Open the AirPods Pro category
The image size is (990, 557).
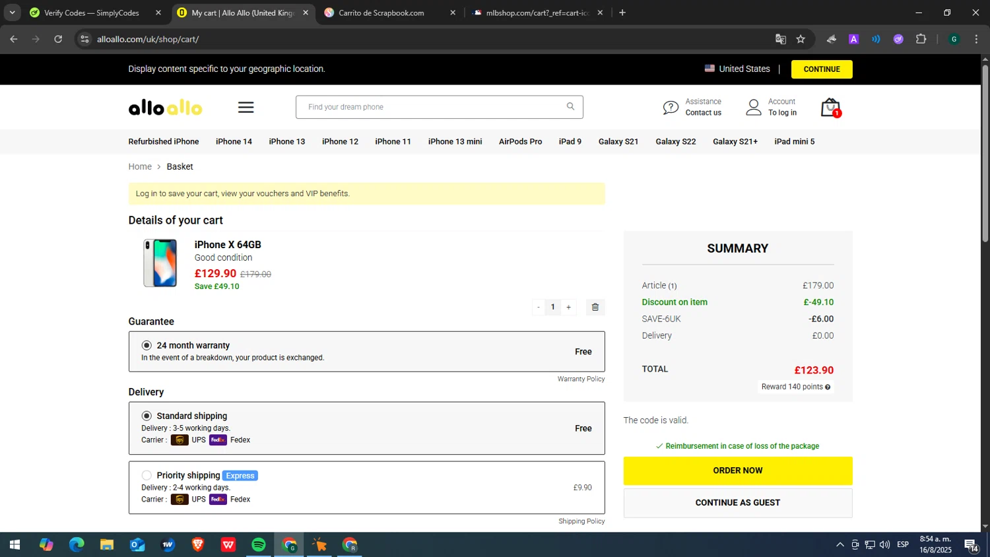coord(520,141)
